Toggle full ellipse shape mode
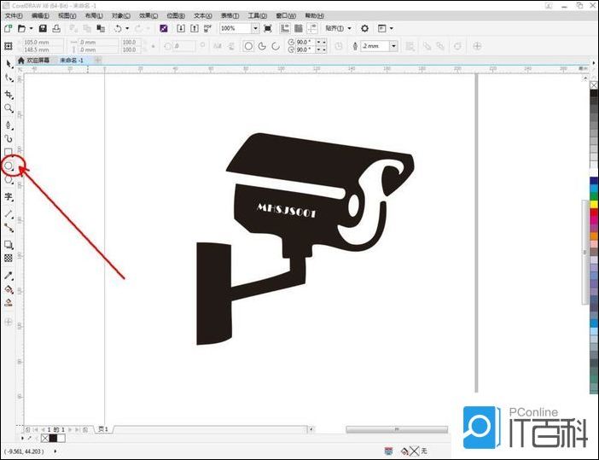Viewport: 599px width, 460px height. click(249, 46)
